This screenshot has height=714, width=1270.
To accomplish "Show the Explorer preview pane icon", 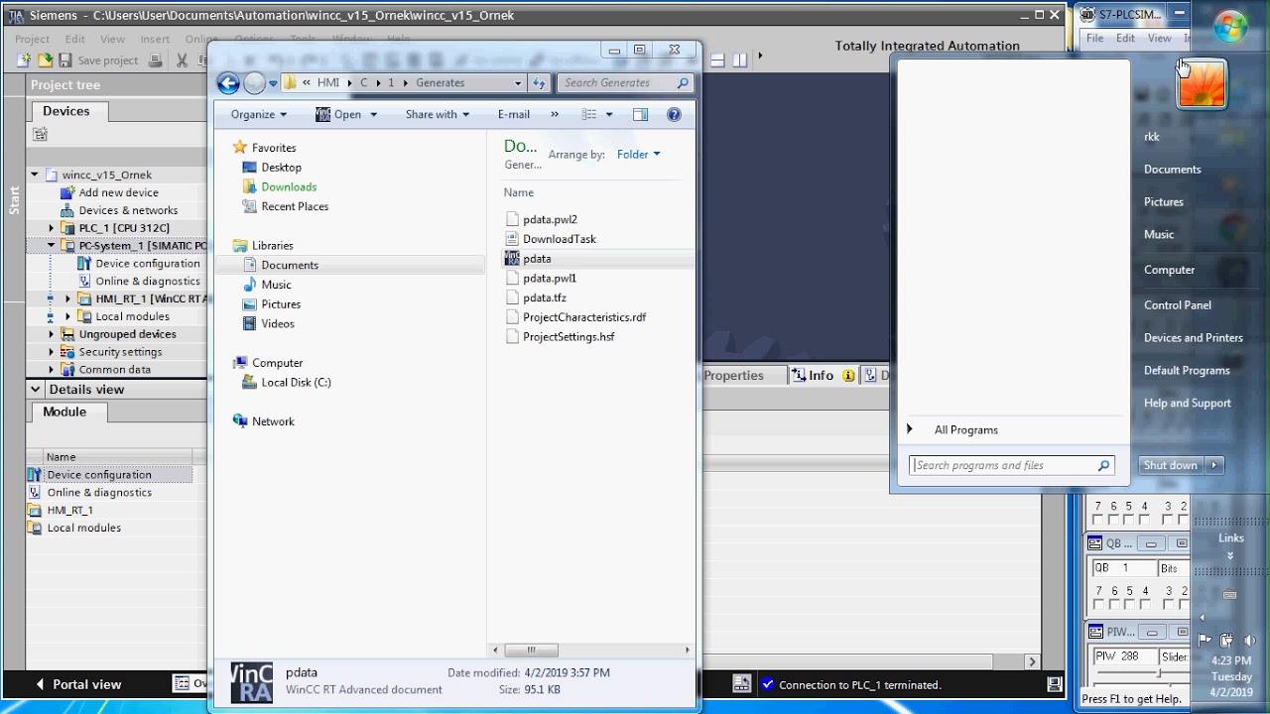I will pyautogui.click(x=640, y=114).
